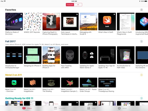Toggle favorite star on Platforms State of the Union
148x111 pixels.
[21, 14]
